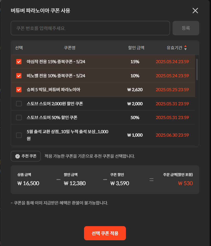Uncheck the 야심작 전용 15% 중복쿠폰 checkbox

(x=19, y=62)
